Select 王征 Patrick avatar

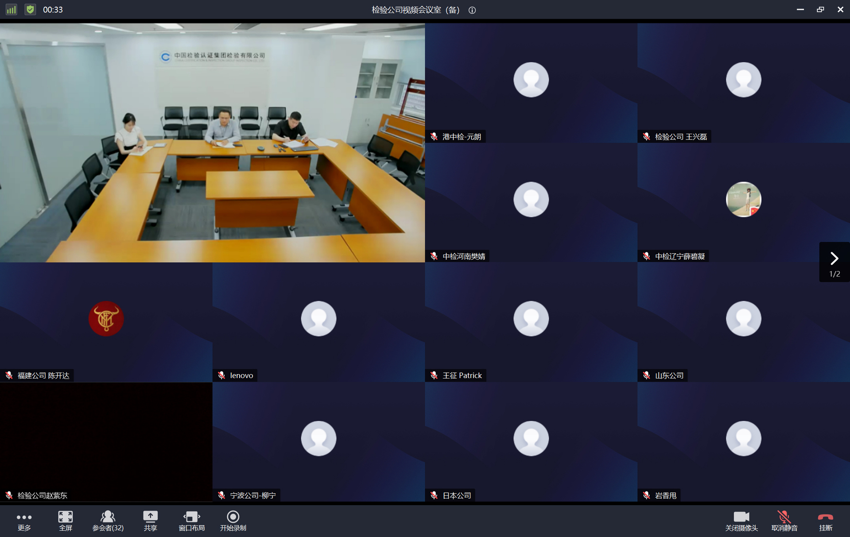pos(531,319)
